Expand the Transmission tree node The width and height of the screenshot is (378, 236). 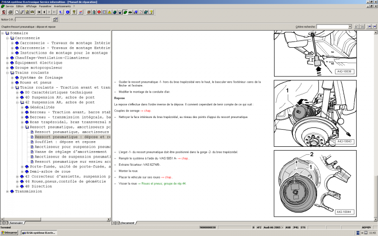[x=7, y=192]
